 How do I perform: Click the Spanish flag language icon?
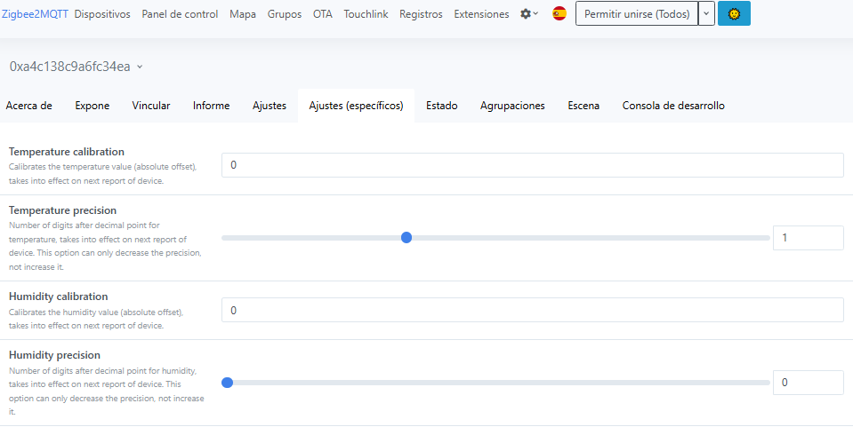559,14
